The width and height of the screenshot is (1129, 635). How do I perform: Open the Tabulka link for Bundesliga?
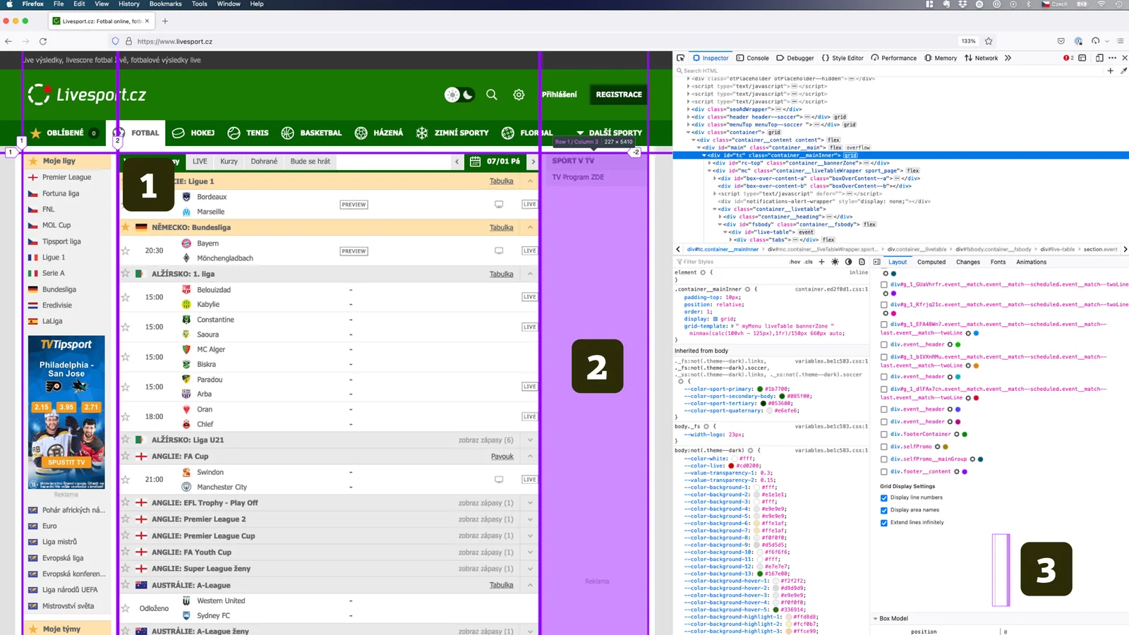(x=501, y=227)
